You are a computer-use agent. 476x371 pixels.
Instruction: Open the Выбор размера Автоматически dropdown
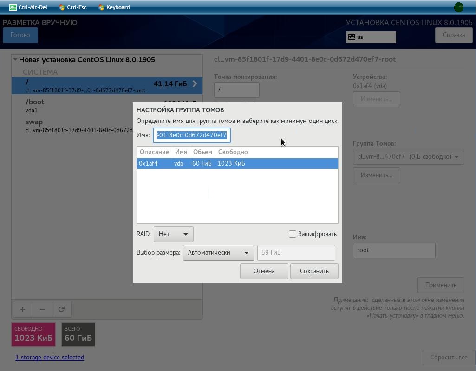tap(218, 252)
